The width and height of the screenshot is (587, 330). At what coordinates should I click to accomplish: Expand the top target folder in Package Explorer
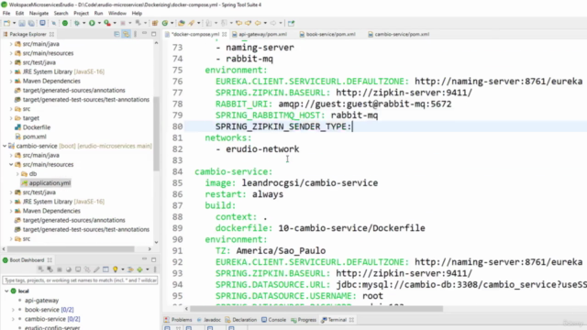[11, 118]
